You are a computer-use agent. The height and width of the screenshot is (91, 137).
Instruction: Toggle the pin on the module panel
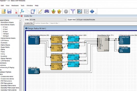click(19, 16)
